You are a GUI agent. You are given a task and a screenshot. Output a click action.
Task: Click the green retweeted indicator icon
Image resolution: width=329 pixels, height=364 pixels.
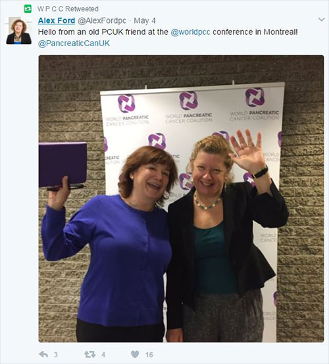pyautogui.click(x=28, y=9)
